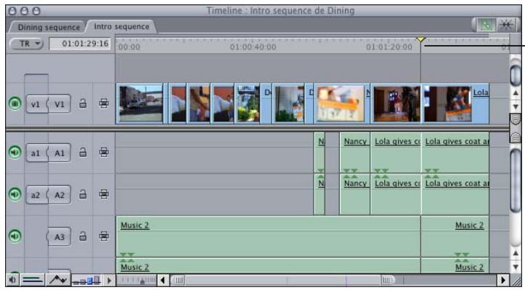
Task: Toggle Auto Select on A2 track
Action: (104, 194)
